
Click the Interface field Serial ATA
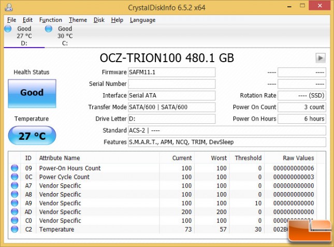click(172, 96)
